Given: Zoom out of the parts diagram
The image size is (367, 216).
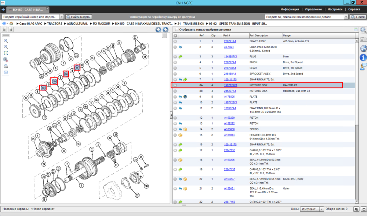Looking at the screenshot, I should click(x=6, y=47).
